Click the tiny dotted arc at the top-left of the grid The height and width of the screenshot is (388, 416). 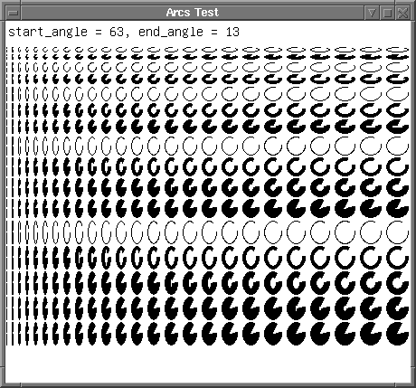6,50
